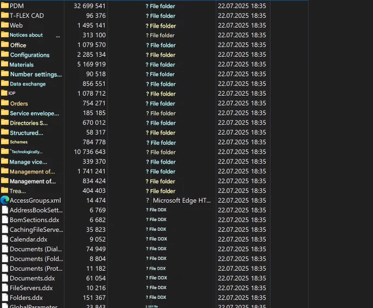The width and height of the screenshot is (373, 308).
Task: Select 'Management of...' folder sized 834 424
Action: pyautogui.click(x=32, y=182)
